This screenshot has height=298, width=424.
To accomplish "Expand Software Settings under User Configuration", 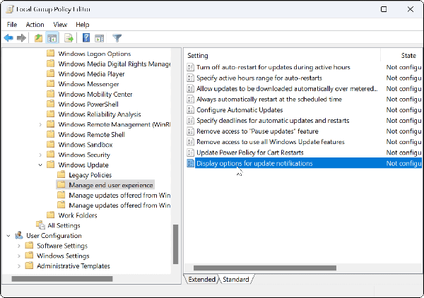I will pyautogui.click(x=19, y=246).
